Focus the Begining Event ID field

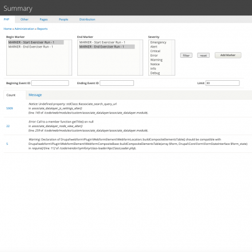50,83
